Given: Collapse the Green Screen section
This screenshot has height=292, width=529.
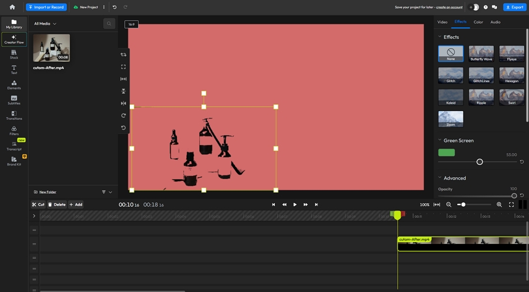Looking at the screenshot, I should point(440,140).
